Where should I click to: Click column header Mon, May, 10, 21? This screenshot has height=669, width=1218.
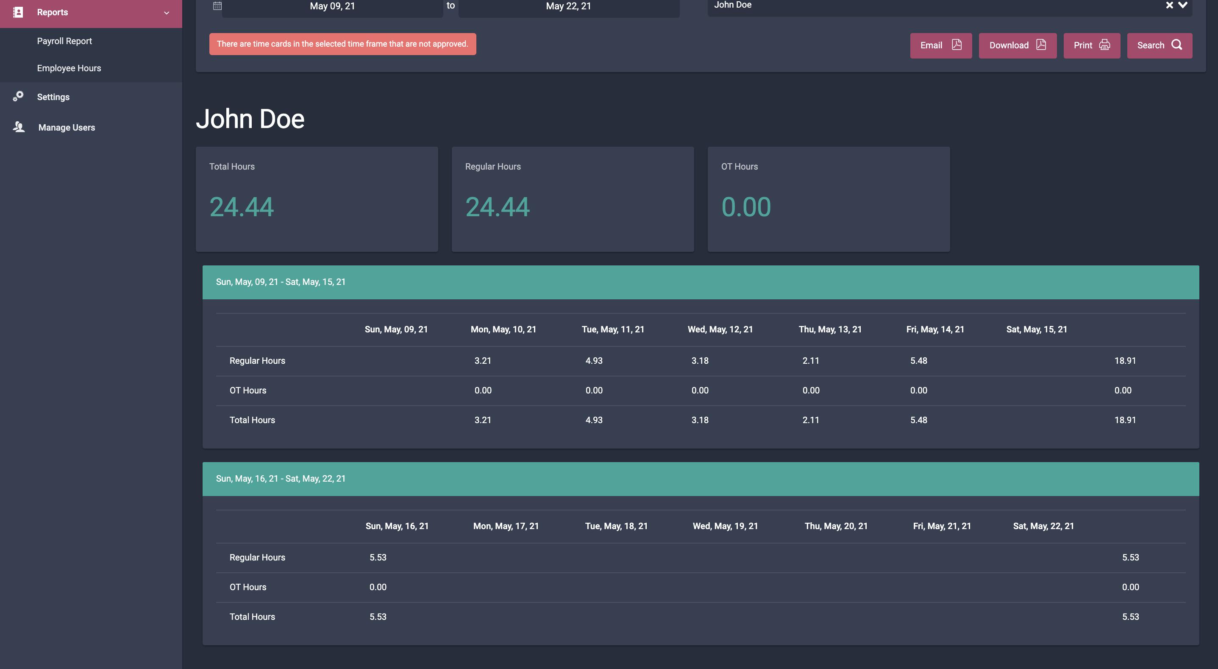pyautogui.click(x=503, y=329)
